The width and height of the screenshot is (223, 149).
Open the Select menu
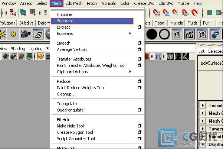(x=42, y=3)
